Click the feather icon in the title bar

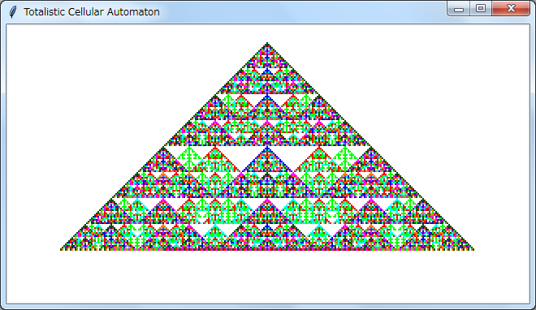click(13, 11)
